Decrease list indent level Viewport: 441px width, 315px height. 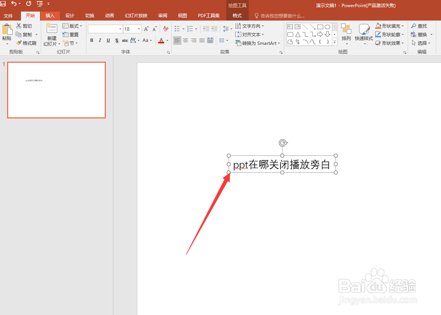pos(206,29)
